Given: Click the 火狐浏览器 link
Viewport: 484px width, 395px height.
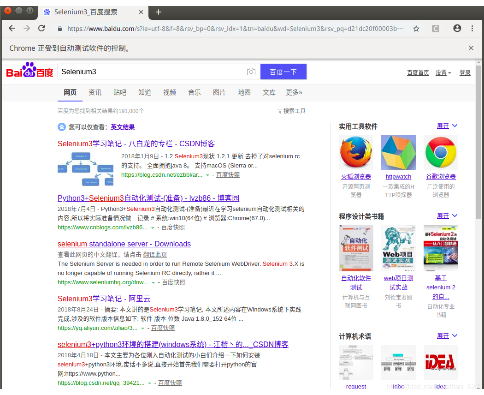Looking at the screenshot, I should 356,176.
